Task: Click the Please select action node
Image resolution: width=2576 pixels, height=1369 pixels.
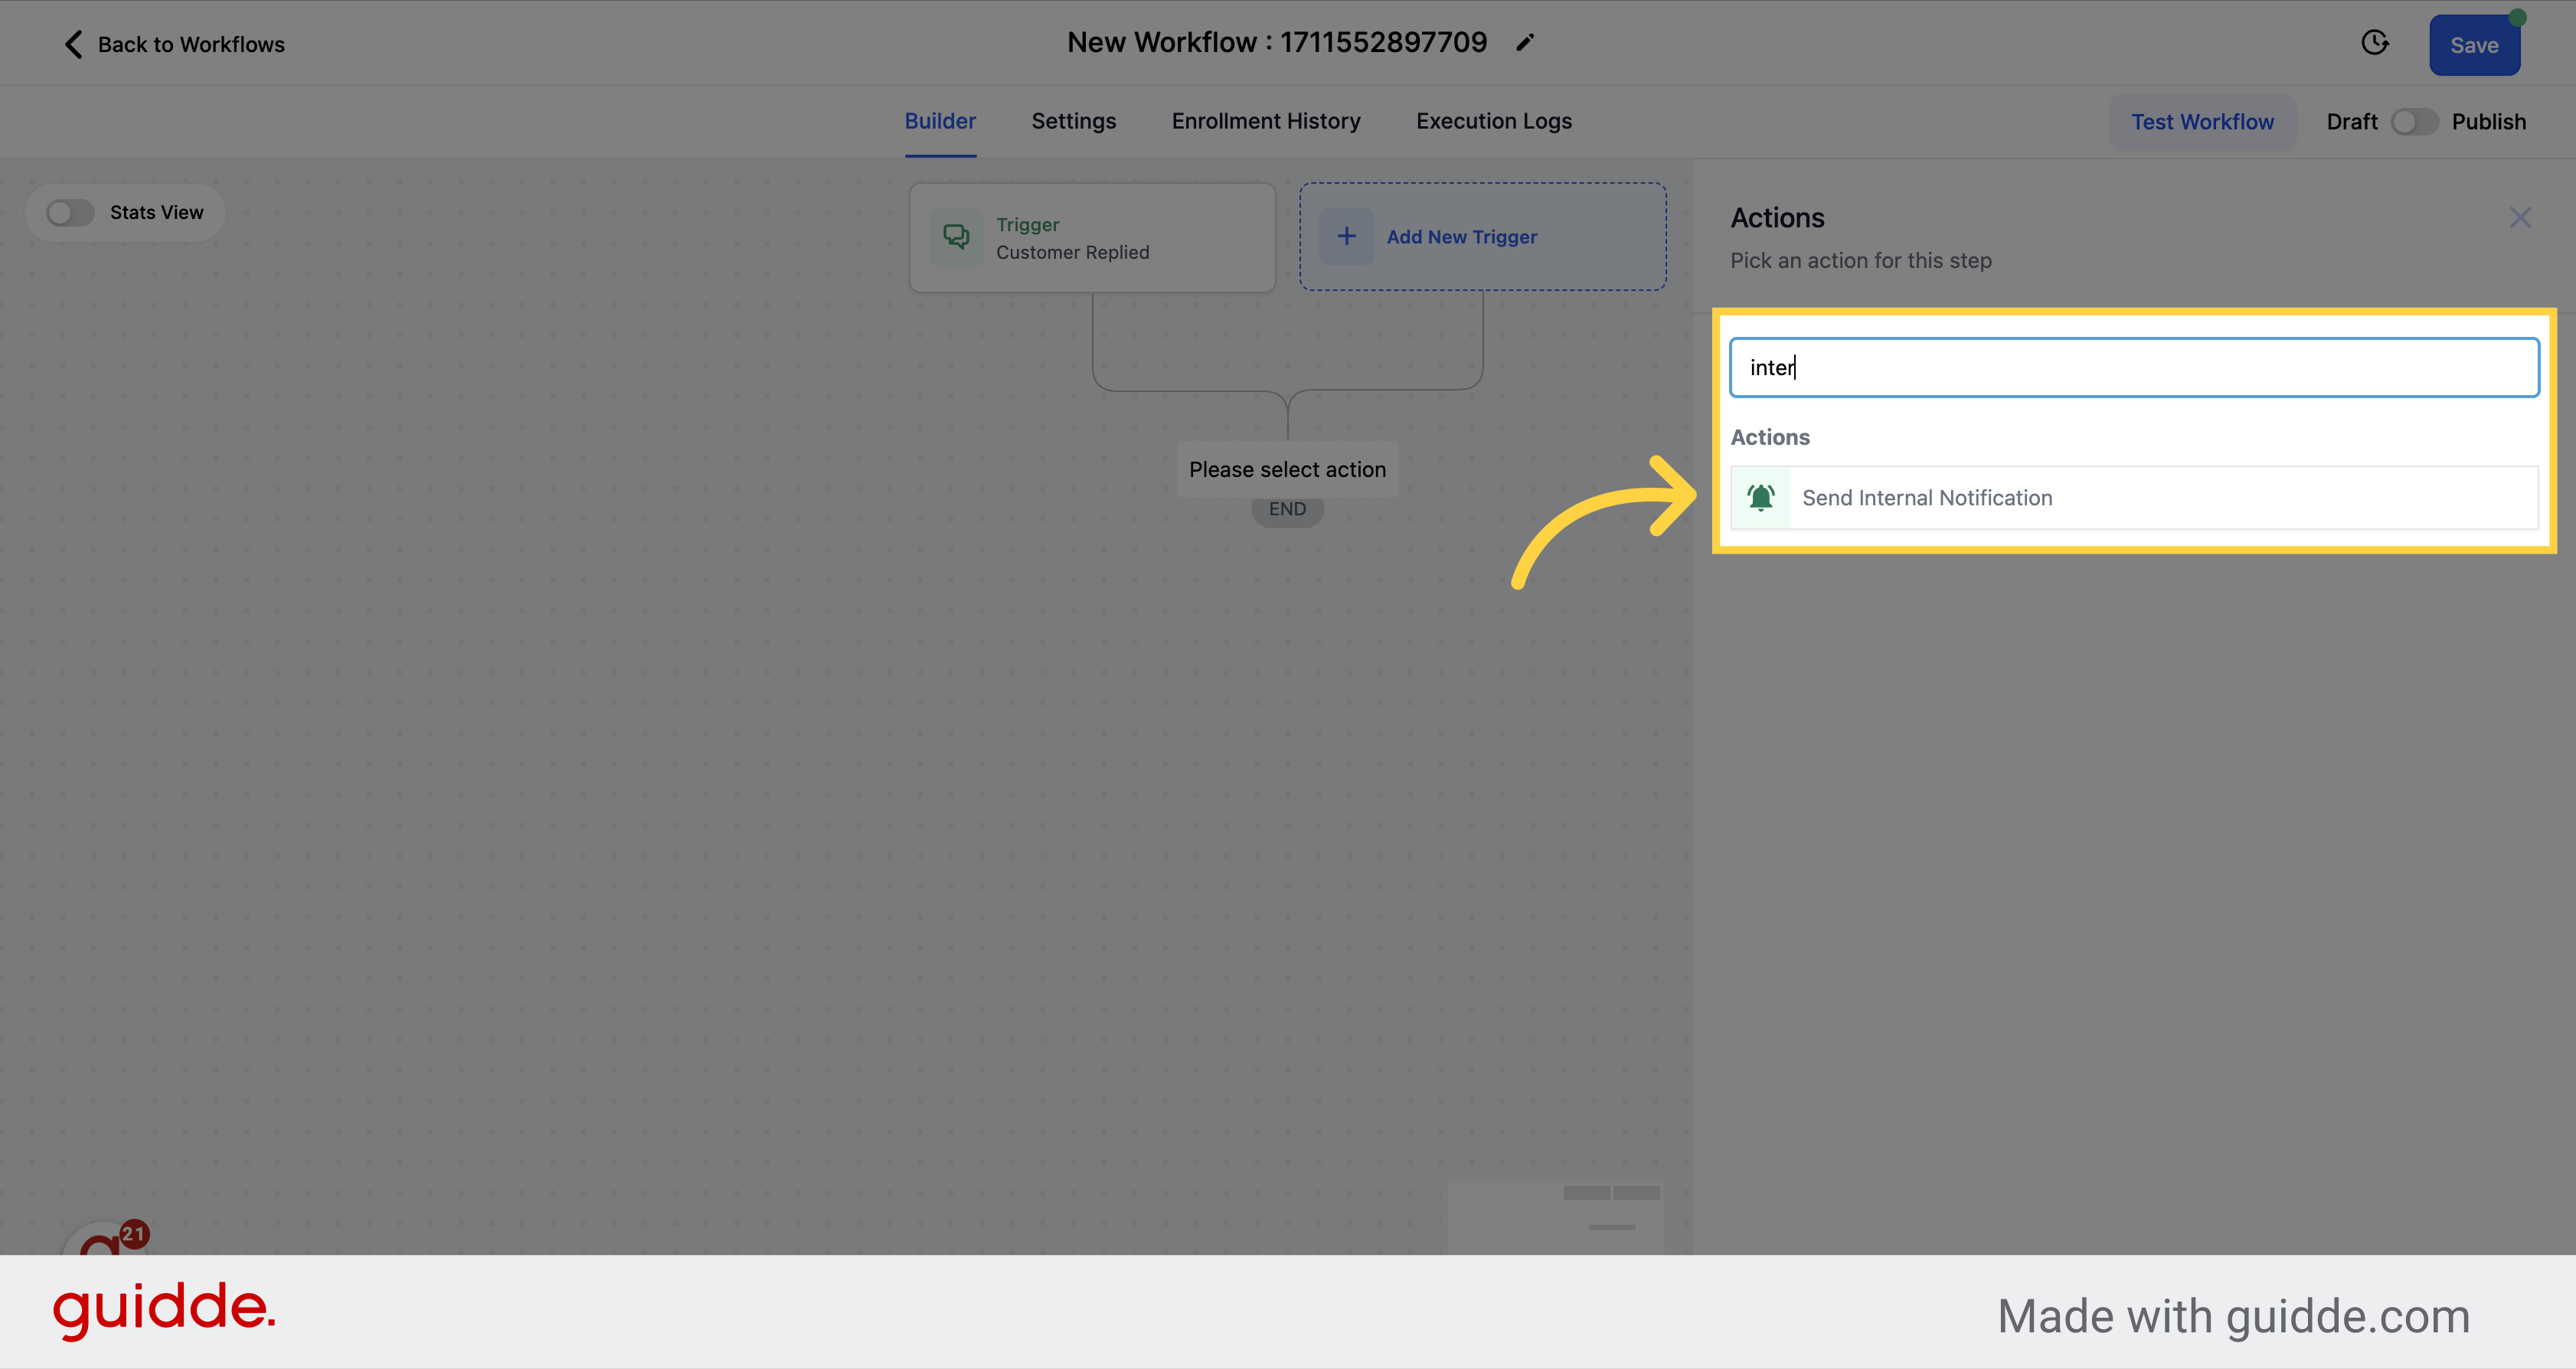Action: click(1288, 470)
